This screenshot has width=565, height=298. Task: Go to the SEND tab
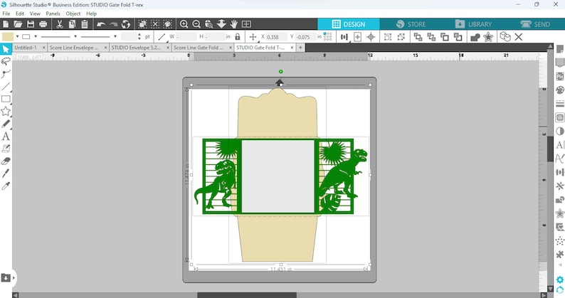[534, 24]
